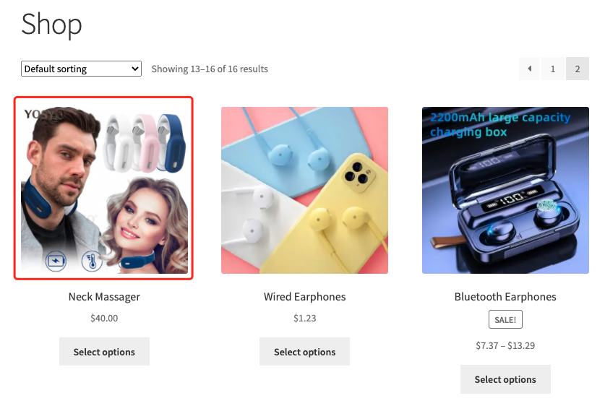Click the battery charging icon on massager image
The image size is (605, 398).
[x=56, y=261]
